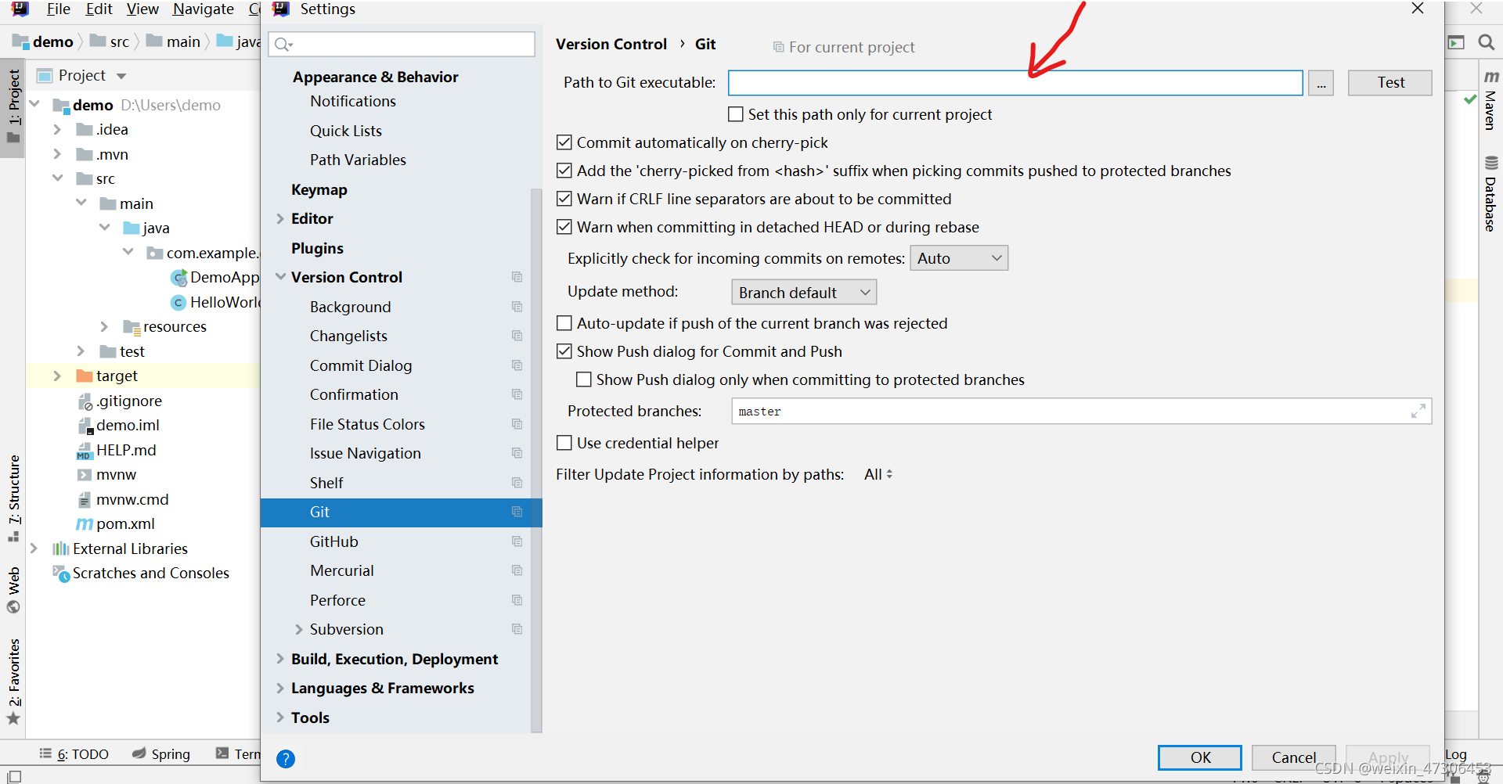Image resolution: width=1503 pixels, height=784 pixels.
Task: Toggle Warn if CRLF line separators checkbox
Action: point(564,199)
